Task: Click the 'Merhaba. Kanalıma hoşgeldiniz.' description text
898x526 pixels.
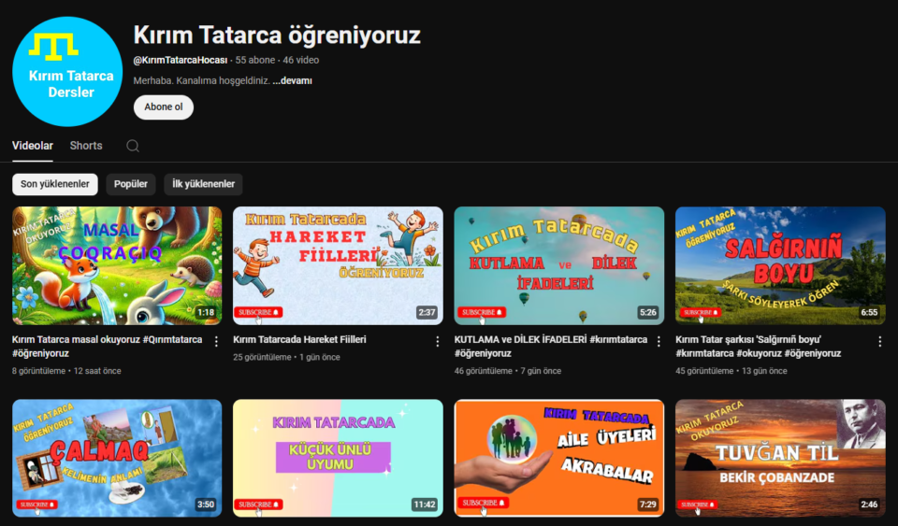Action: pyautogui.click(x=202, y=80)
